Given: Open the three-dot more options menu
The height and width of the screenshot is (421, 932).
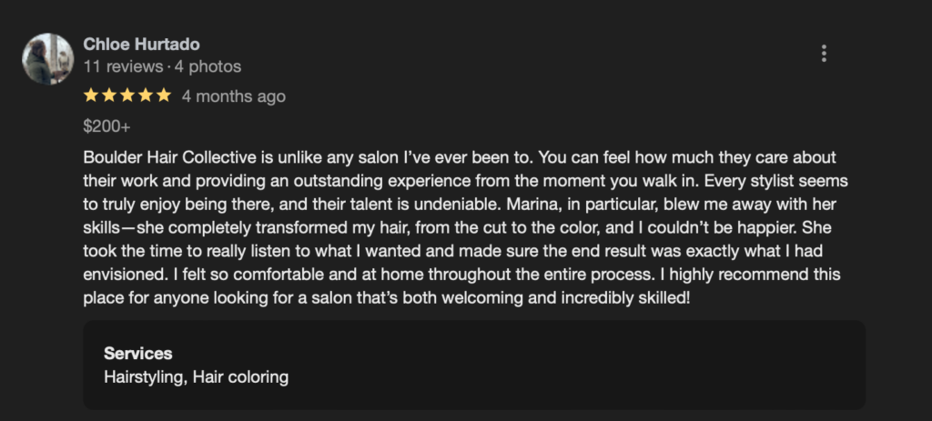Looking at the screenshot, I should coord(824,54).
